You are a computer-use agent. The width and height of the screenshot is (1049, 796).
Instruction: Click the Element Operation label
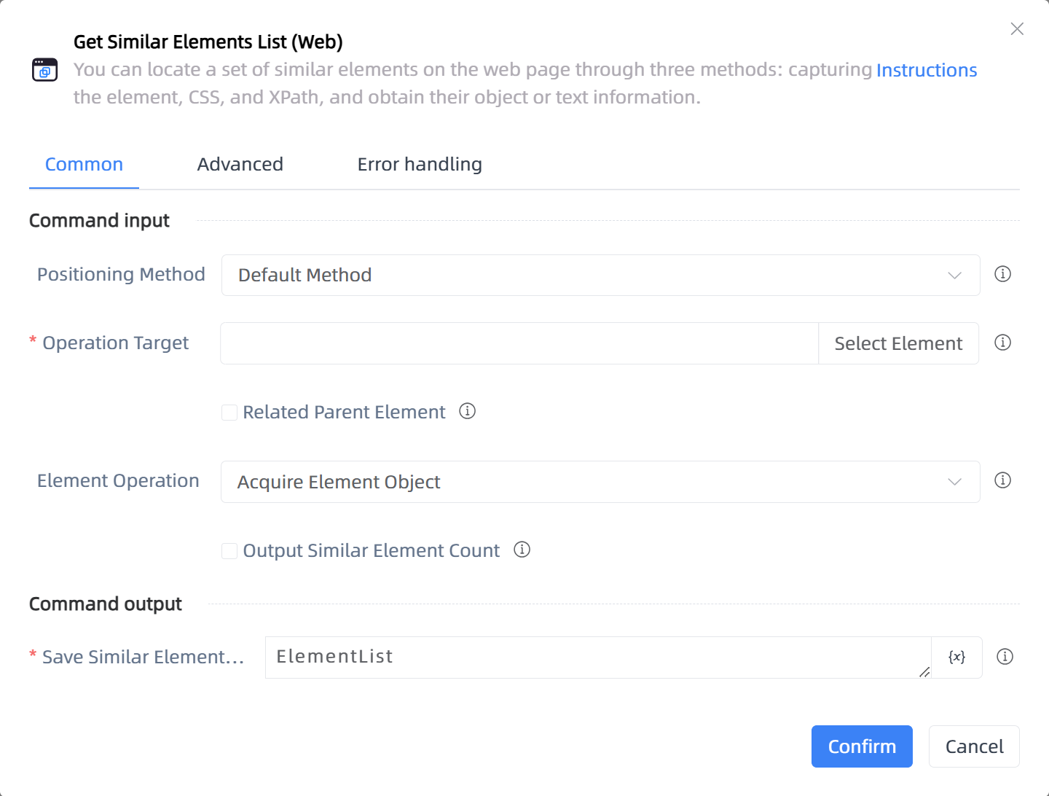click(118, 481)
